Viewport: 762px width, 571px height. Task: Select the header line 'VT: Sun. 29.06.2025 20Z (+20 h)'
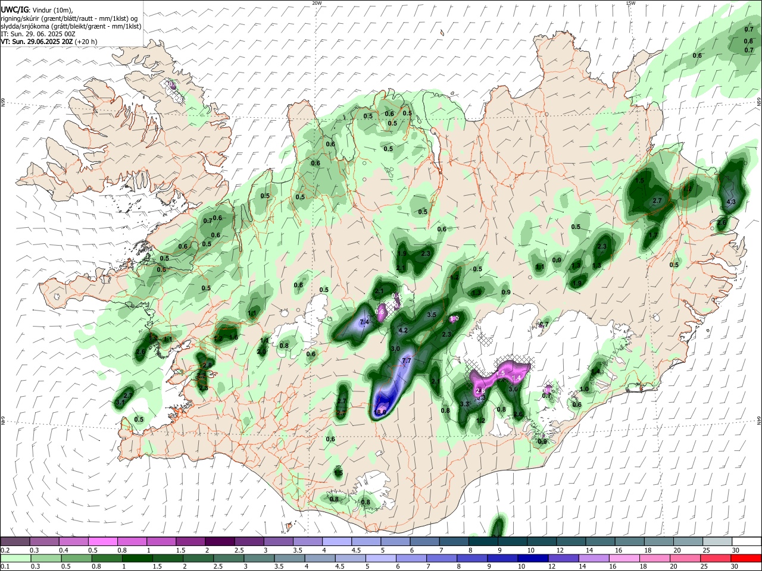[x=49, y=42]
